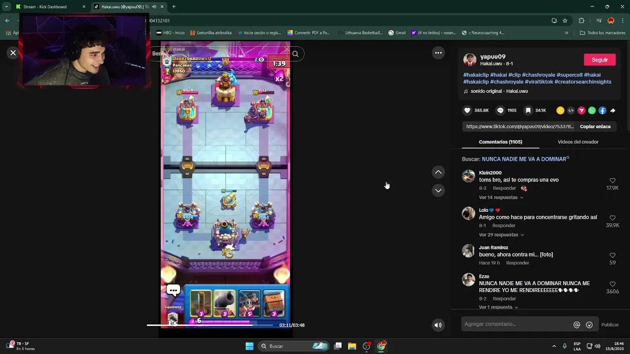Open the Klein2000 commenter avatar
This screenshot has height=354, width=630.
click(469, 176)
